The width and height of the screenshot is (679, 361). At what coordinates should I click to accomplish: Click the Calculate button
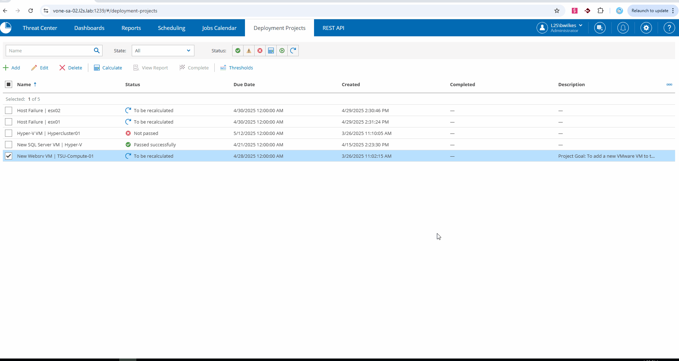[108, 68]
